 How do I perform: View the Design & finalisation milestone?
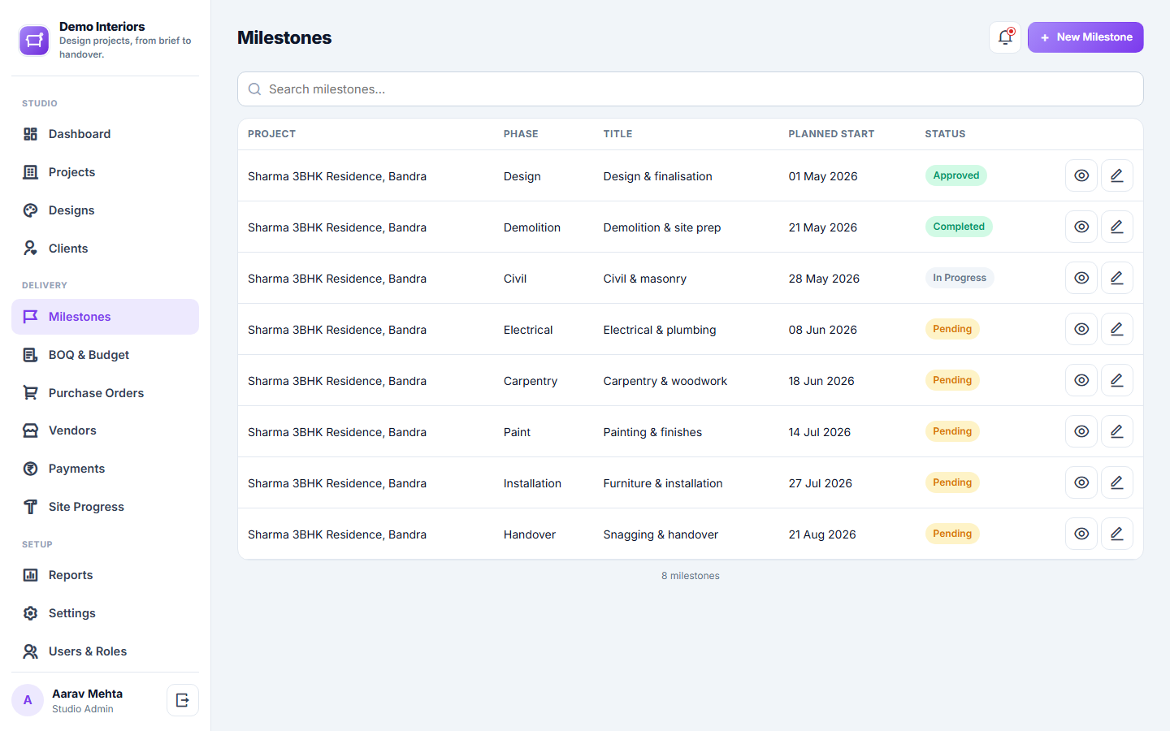click(1081, 175)
